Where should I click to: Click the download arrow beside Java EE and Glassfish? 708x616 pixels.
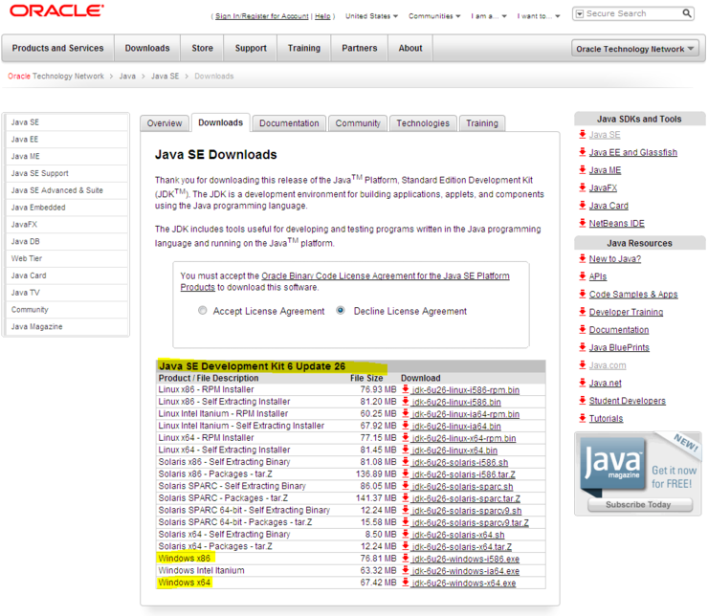[583, 152]
